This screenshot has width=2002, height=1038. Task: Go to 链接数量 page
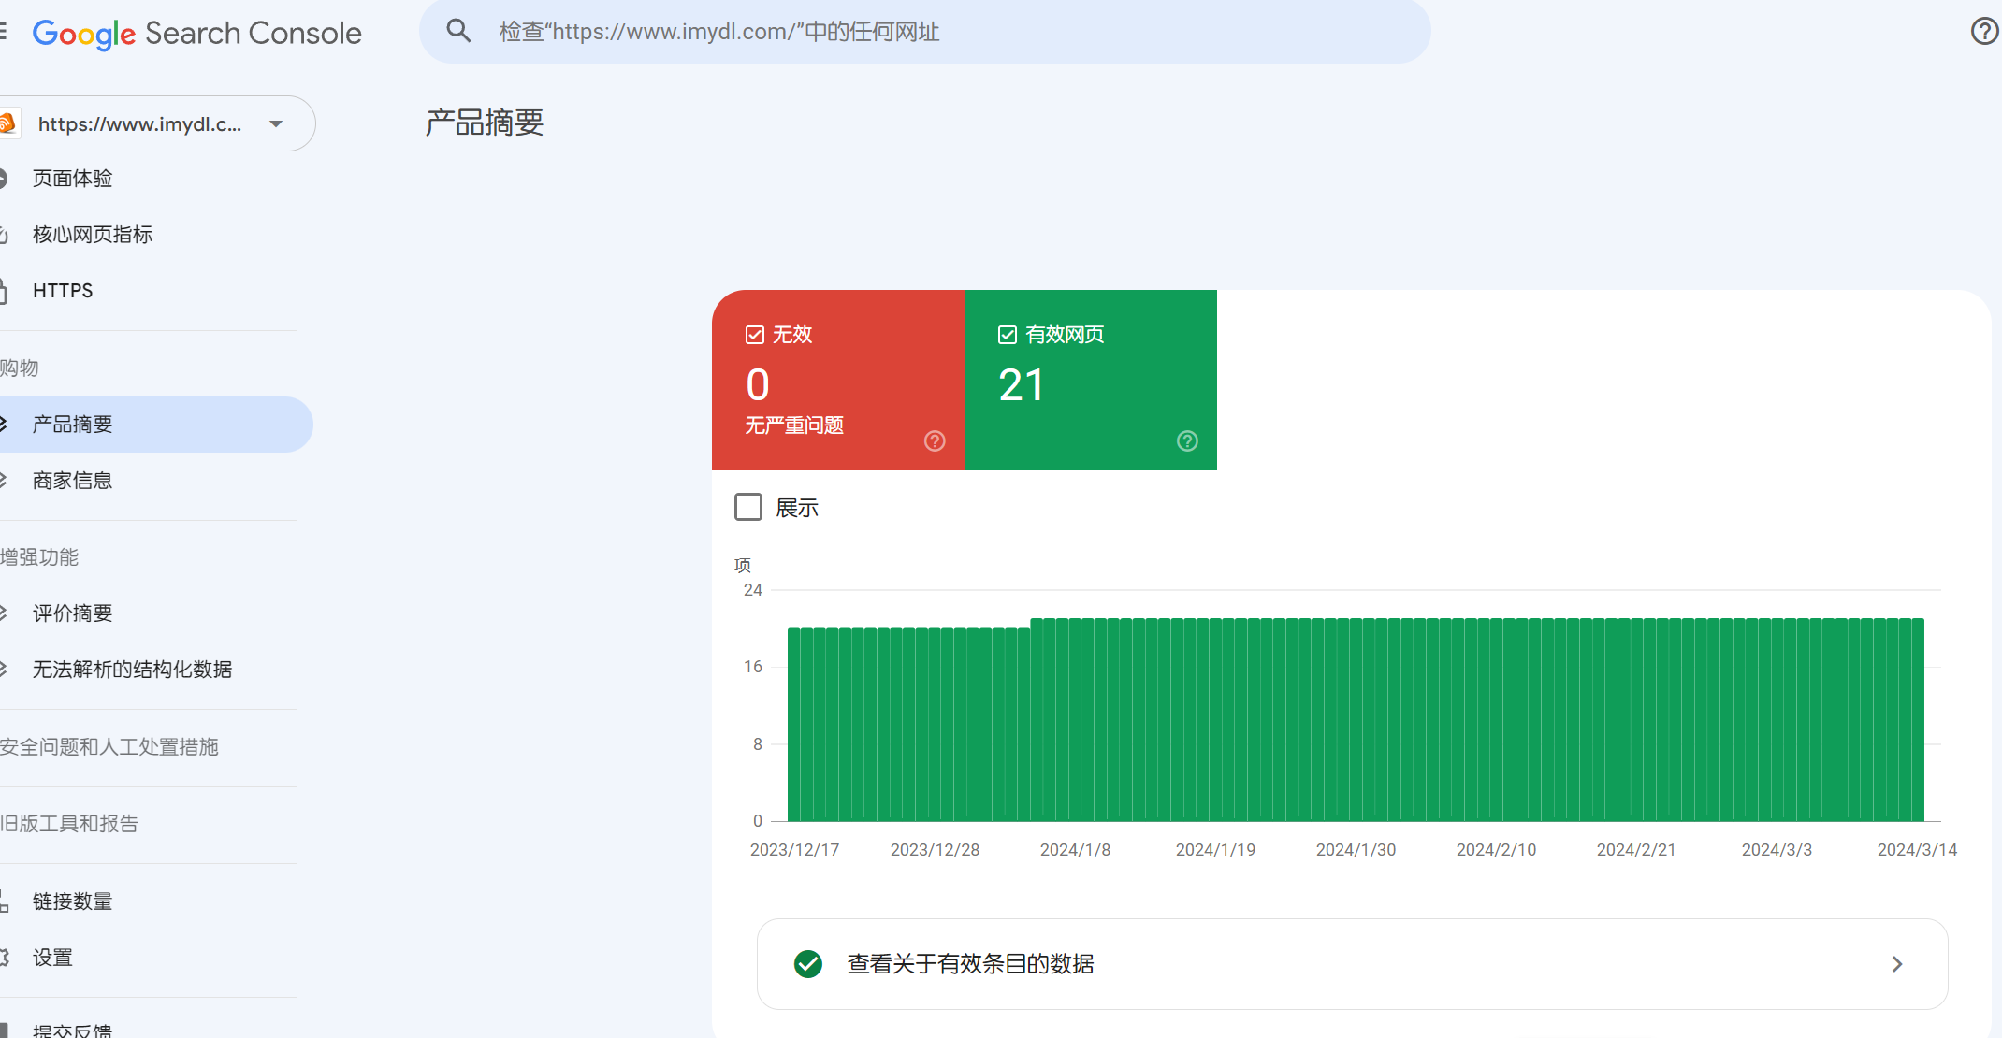pyautogui.click(x=73, y=901)
